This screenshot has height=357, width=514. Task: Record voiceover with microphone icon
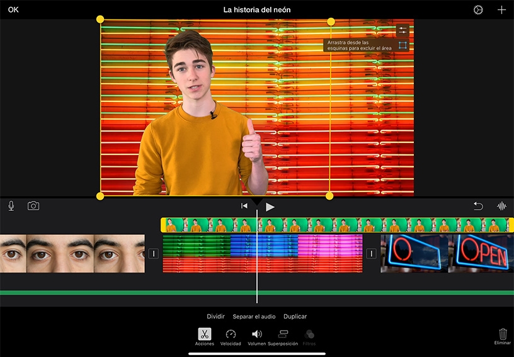[x=11, y=206]
